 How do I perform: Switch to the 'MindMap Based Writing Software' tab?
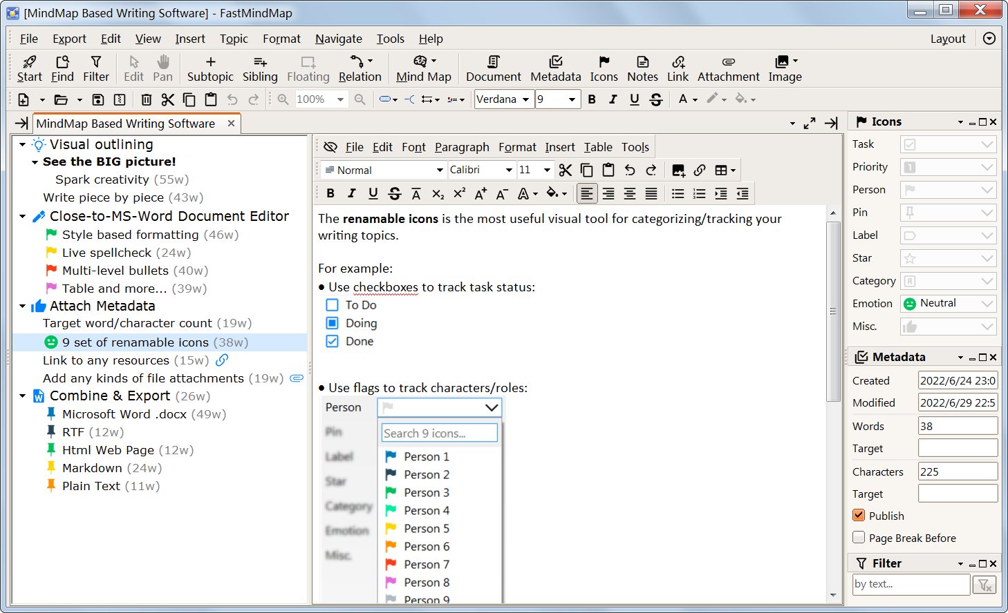pyautogui.click(x=127, y=124)
